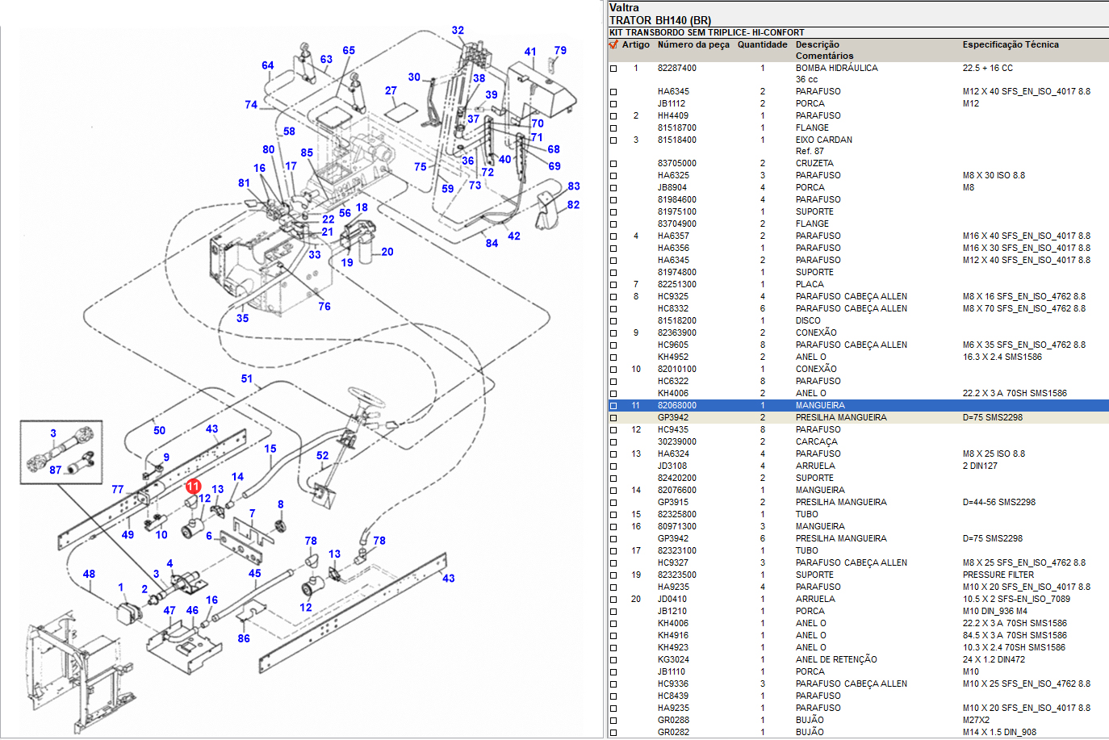1109x740 pixels.
Task: Select callout number 79 on the diagram
Action: pyautogui.click(x=560, y=50)
